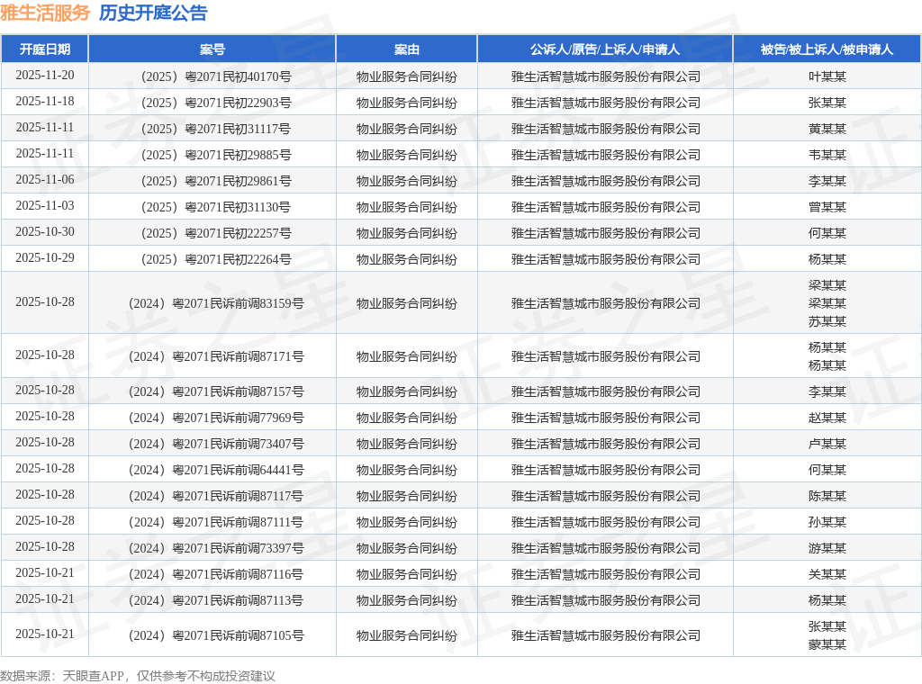The height and width of the screenshot is (684, 922).
Task: Select defendant 陈某某
Action: tap(827, 497)
